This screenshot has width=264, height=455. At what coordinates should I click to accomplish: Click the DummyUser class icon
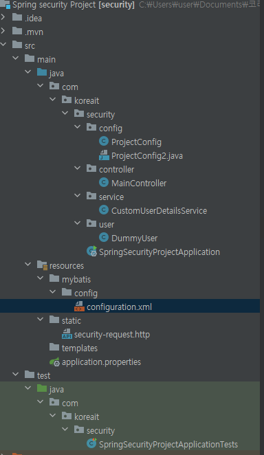[x=104, y=237]
